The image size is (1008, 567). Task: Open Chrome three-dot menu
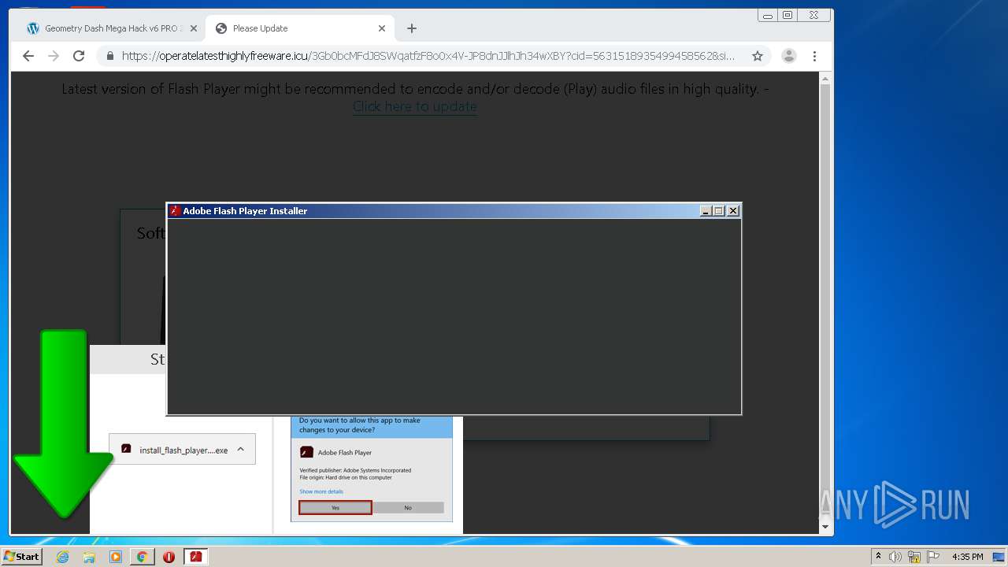(x=815, y=56)
